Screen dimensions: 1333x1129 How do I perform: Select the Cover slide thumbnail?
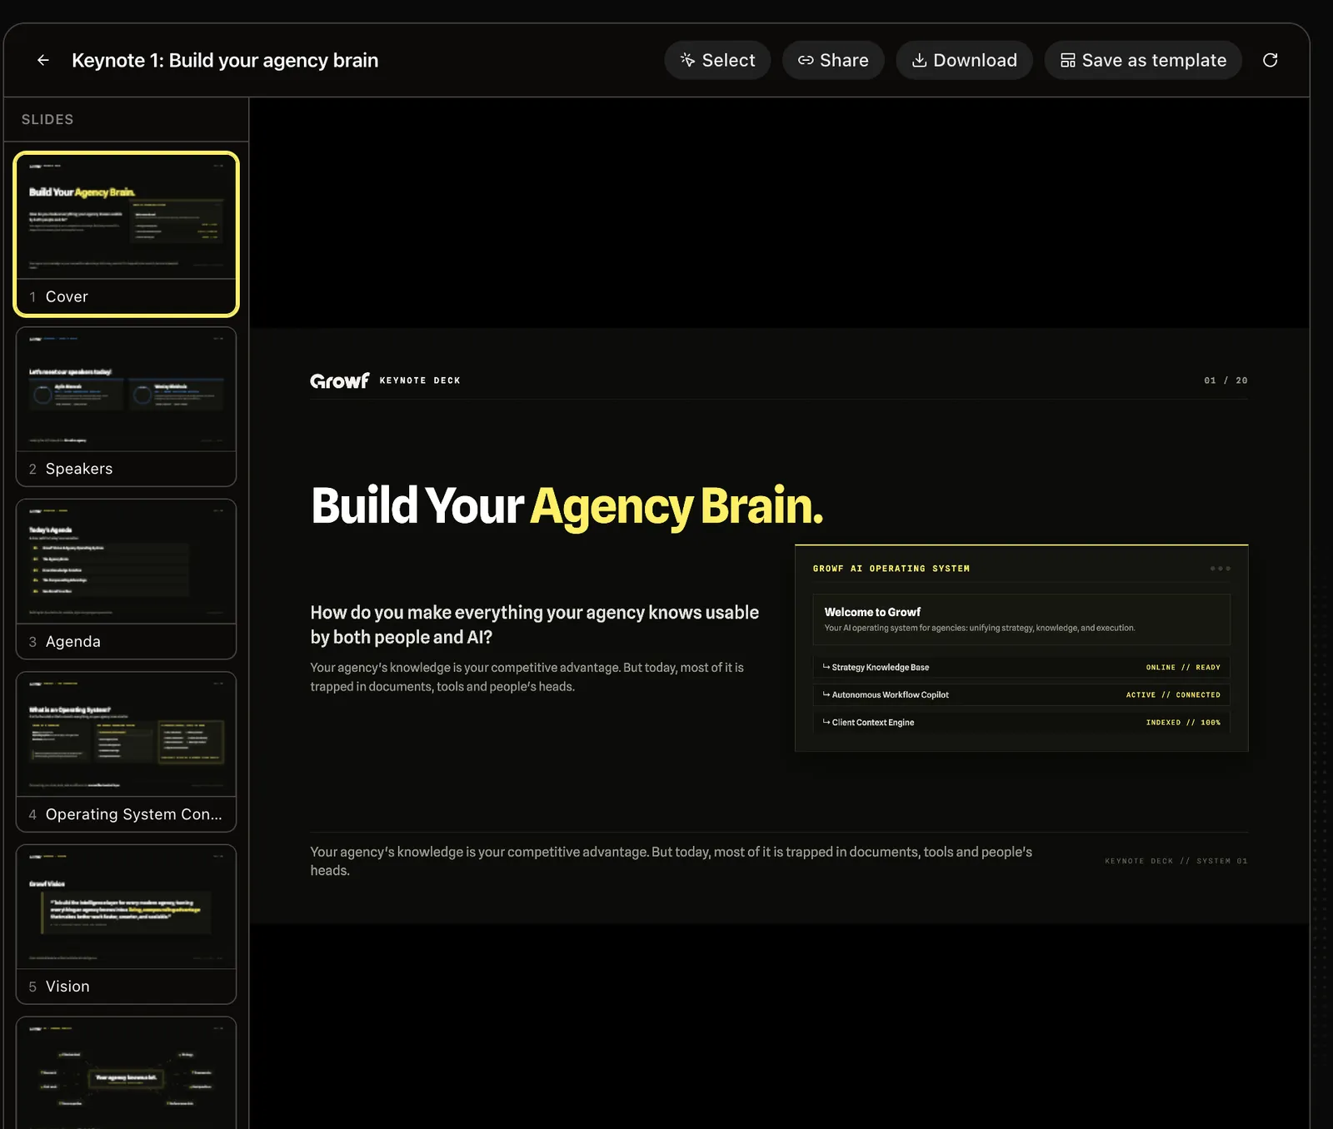pyautogui.click(x=127, y=234)
